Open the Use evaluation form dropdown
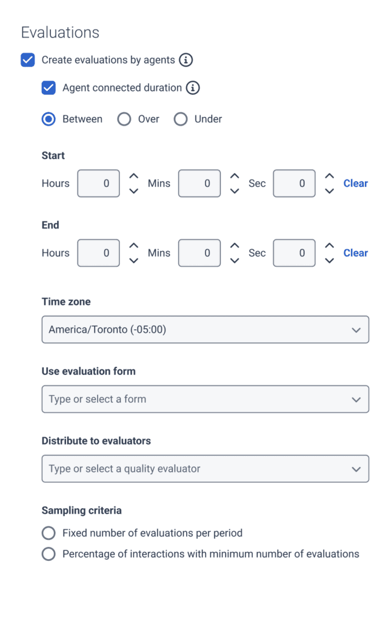 pos(205,399)
